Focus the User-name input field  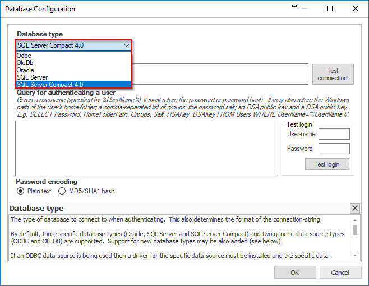click(334, 134)
